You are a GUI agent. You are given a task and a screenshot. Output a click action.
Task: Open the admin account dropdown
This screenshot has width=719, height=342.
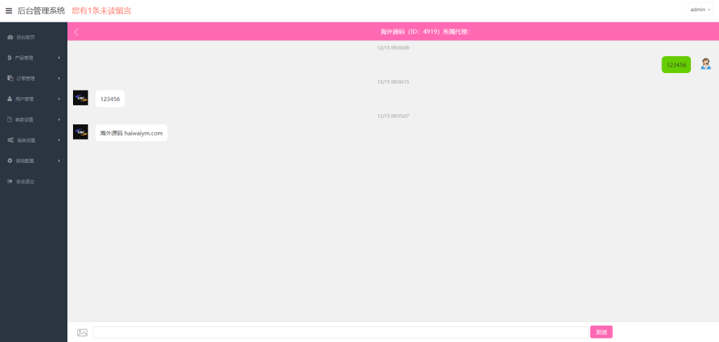pyautogui.click(x=700, y=9)
